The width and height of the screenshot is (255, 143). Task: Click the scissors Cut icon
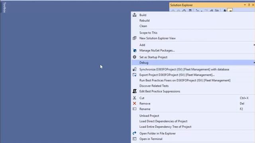(134, 98)
